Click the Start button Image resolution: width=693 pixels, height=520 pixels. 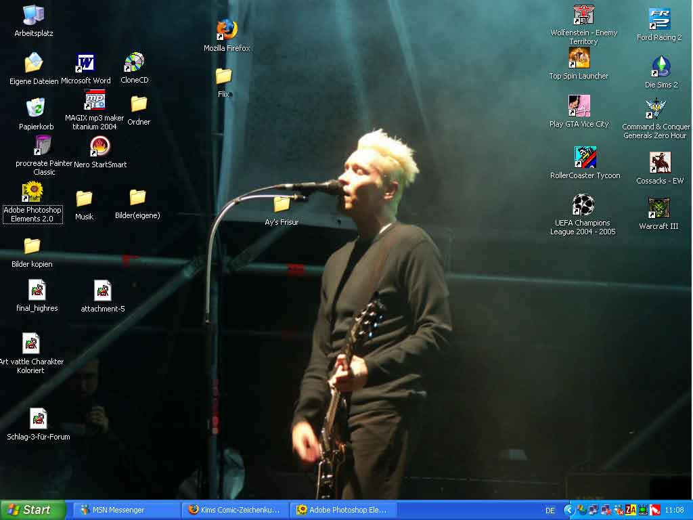(x=32, y=510)
